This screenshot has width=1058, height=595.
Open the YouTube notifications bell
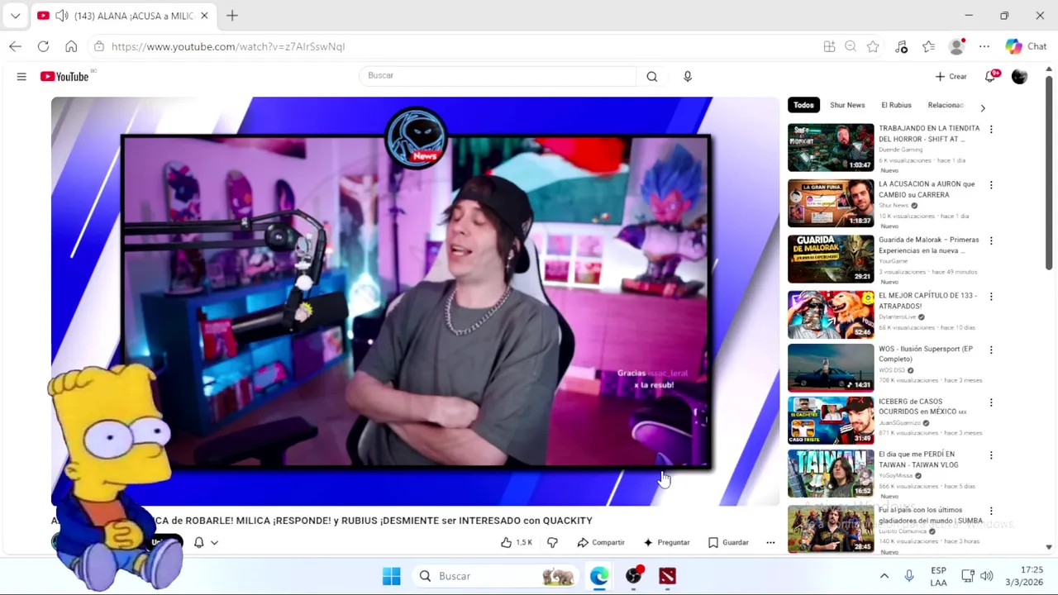990,76
